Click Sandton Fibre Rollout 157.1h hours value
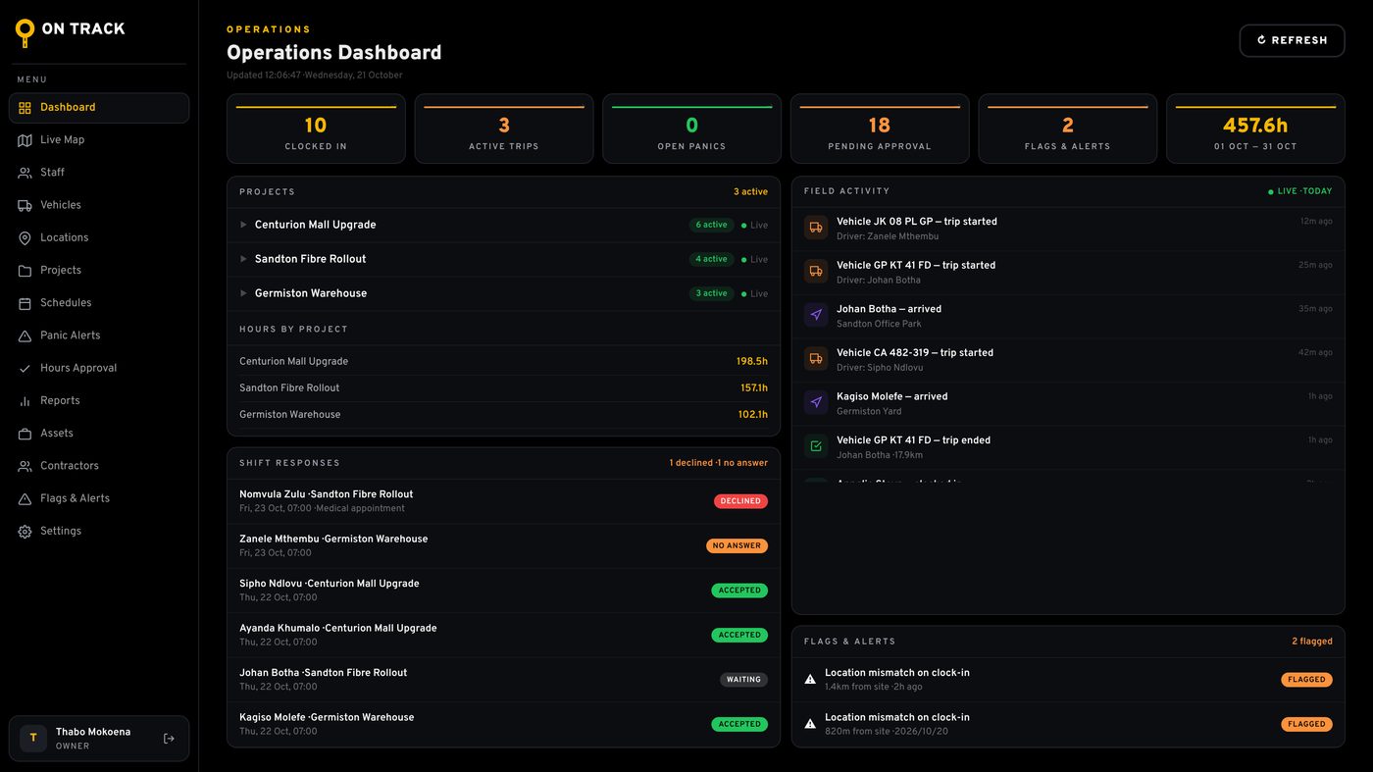 pyautogui.click(x=754, y=388)
